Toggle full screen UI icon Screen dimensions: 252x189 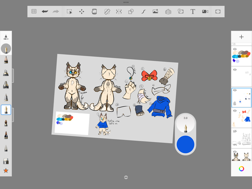point(218,11)
